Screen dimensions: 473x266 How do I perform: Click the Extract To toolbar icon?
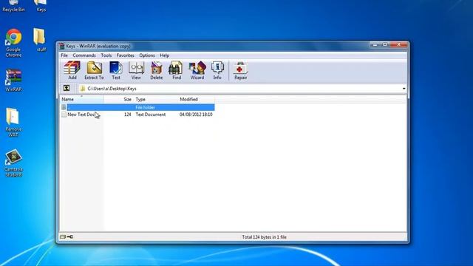(94, 70)
